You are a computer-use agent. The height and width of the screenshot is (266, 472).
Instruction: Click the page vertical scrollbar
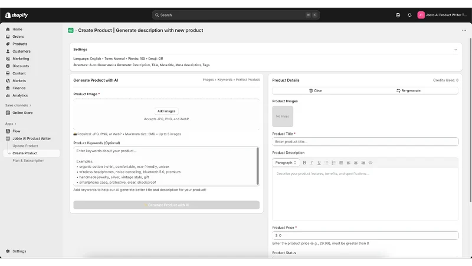point(470,120)
